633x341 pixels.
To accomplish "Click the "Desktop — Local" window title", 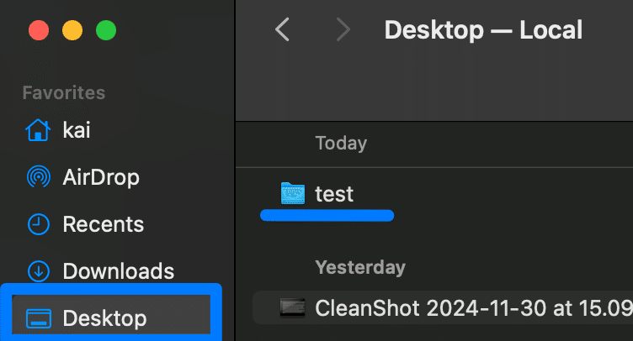I will [x=483, y=30].
